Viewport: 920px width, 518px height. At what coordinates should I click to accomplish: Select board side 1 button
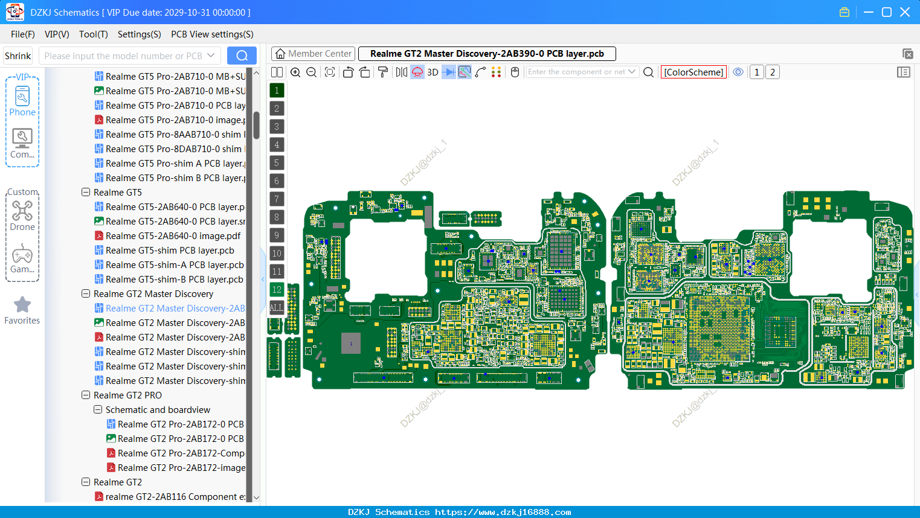pos(757,72)
